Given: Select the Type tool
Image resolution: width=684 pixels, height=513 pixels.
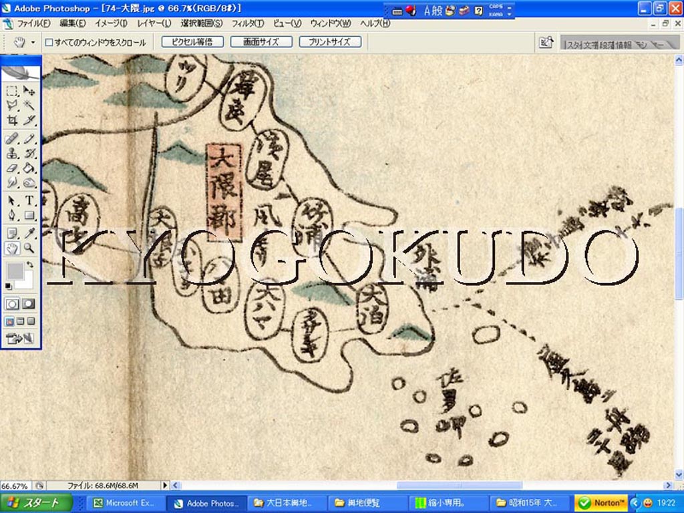Looking at the screenshot, I should pyautogui.click(x=29, y=200).
